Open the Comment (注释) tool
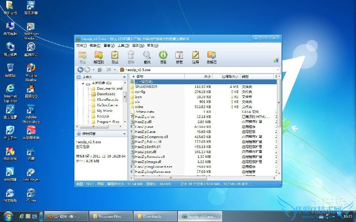 pyautogui.click(x=195, y=56)
